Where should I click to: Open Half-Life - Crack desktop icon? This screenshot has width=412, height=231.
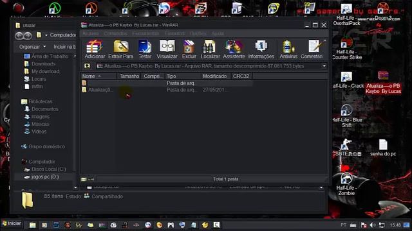tap(347, 80)
